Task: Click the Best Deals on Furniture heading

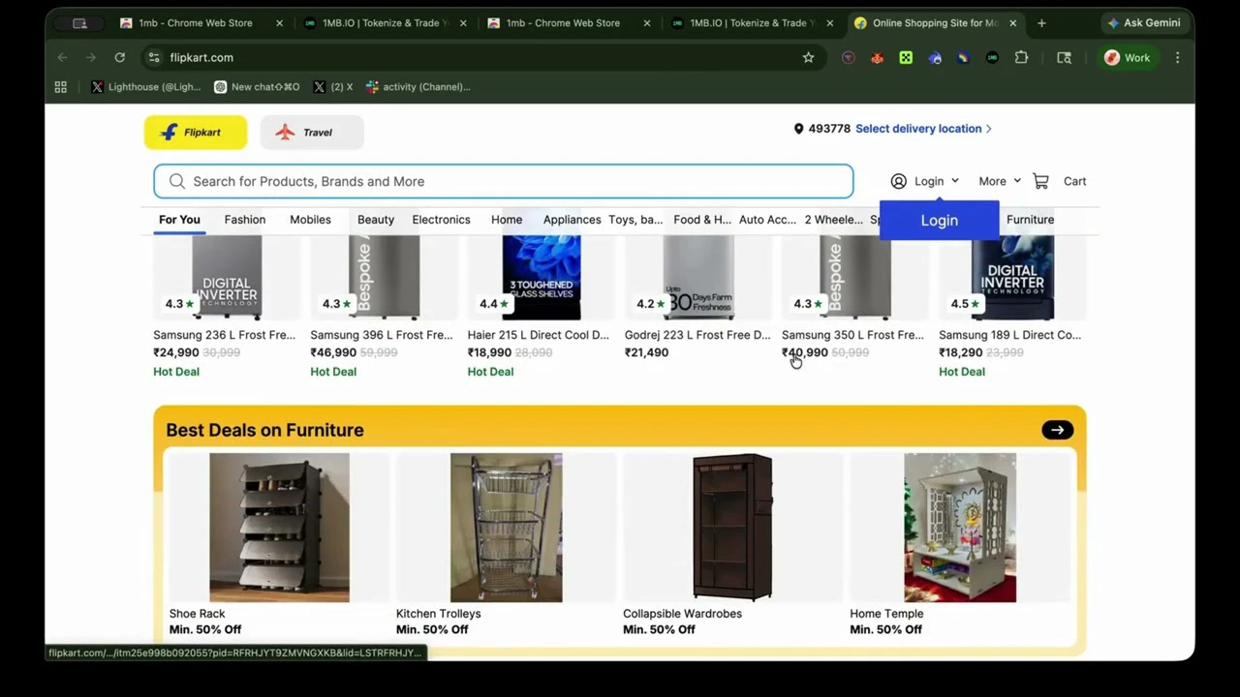Action: click(264, 430)
